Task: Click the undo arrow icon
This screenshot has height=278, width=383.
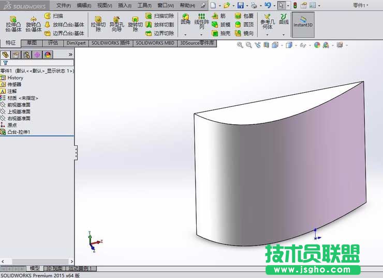Action: (268, 5)
